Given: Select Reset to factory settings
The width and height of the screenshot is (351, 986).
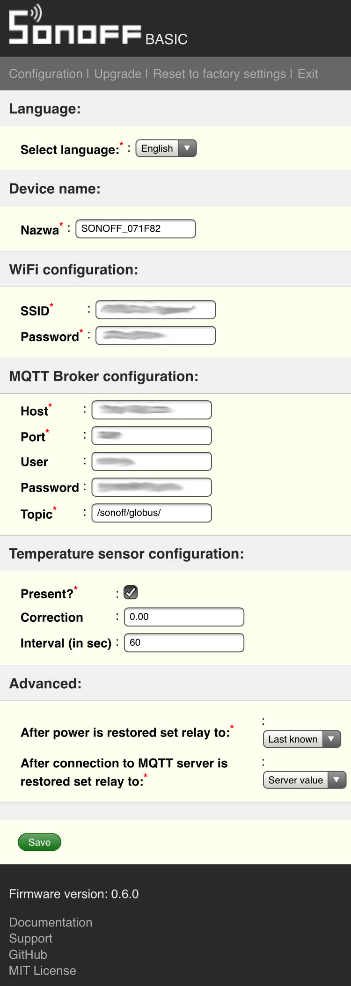Looking at the screenshot, I should tap(219, 74).
